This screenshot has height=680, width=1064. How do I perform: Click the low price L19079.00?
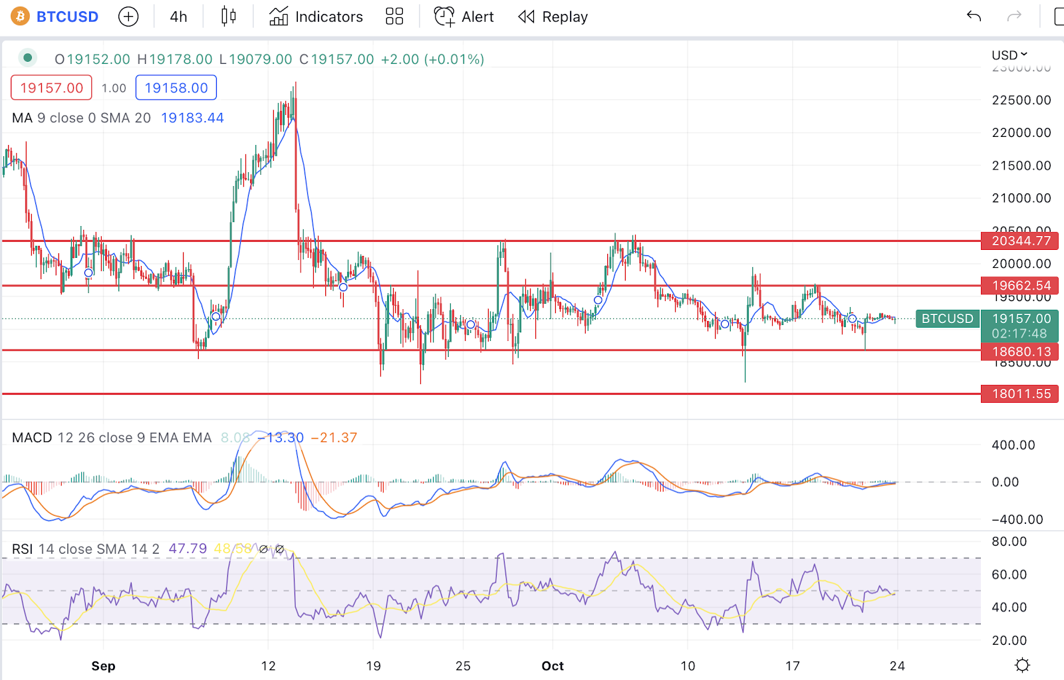[257, 59]
